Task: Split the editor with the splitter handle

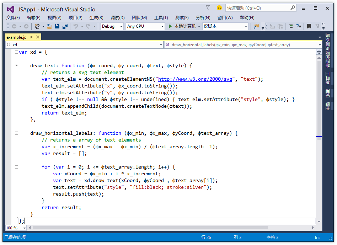Action: pyautogui.click(x=319, y=52)
